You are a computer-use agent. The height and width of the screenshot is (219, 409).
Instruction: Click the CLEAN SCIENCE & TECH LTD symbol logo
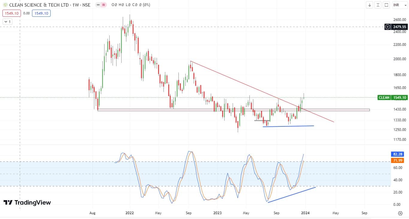5,5
